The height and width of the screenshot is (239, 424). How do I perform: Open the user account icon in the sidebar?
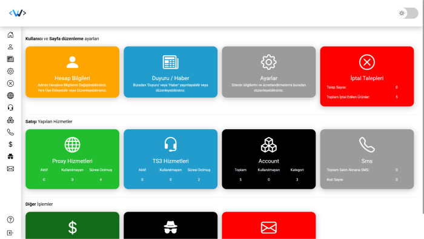pyautogui.click(x=10, y=47)
